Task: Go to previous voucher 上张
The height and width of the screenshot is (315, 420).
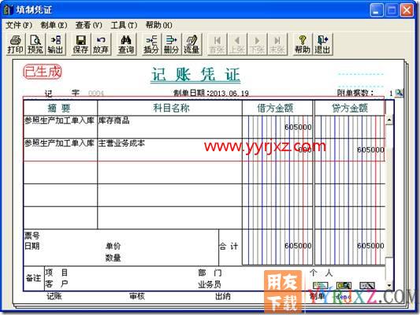Action: pos(237,44)
